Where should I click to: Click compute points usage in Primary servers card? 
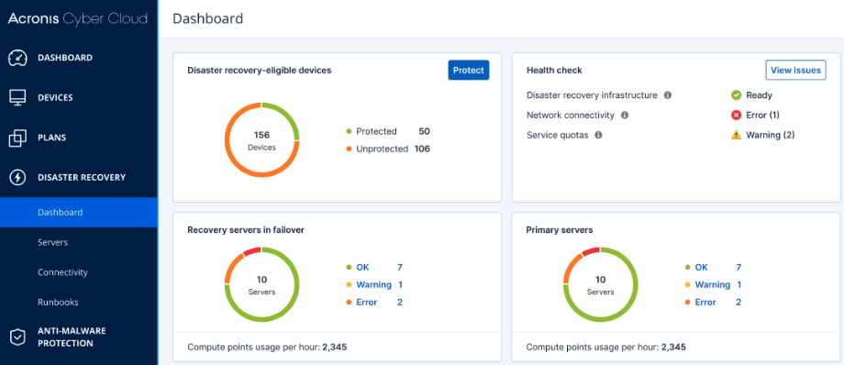(606, 348)
